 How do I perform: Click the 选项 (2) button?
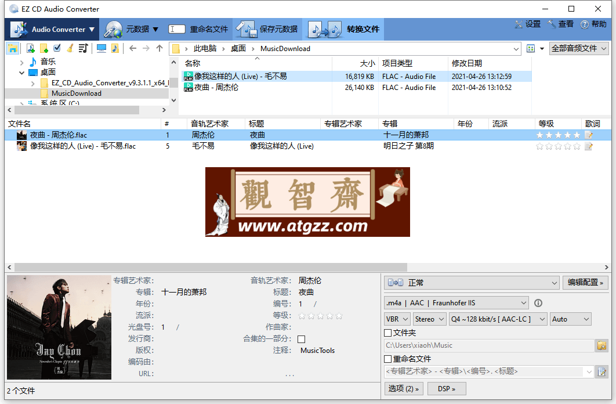404,389
